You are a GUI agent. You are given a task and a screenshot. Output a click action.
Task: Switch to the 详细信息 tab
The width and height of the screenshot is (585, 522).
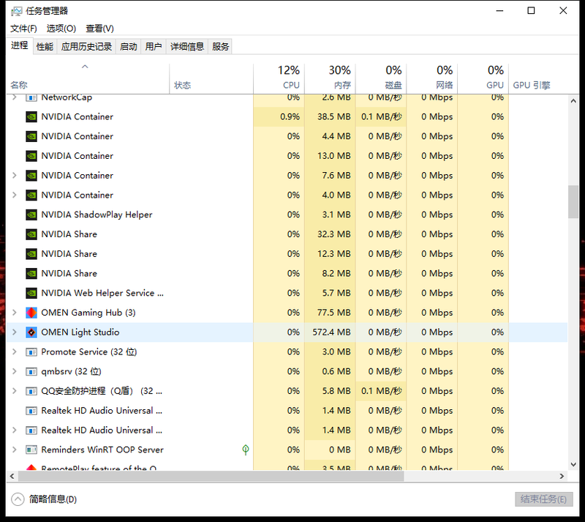187,47
